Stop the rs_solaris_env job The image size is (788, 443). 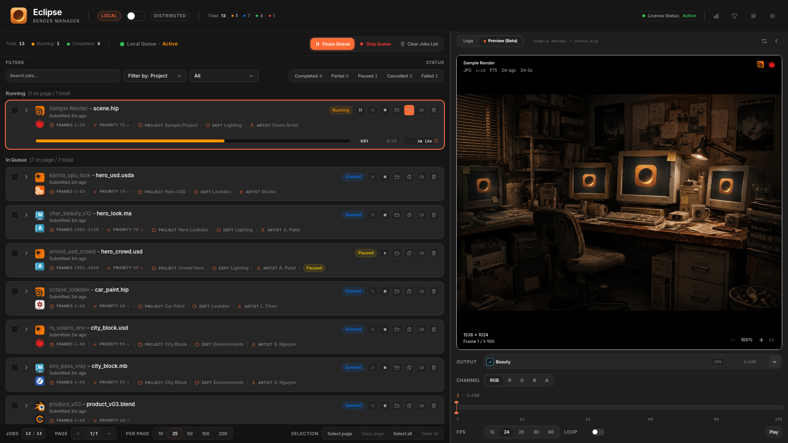tap(385, 329)
